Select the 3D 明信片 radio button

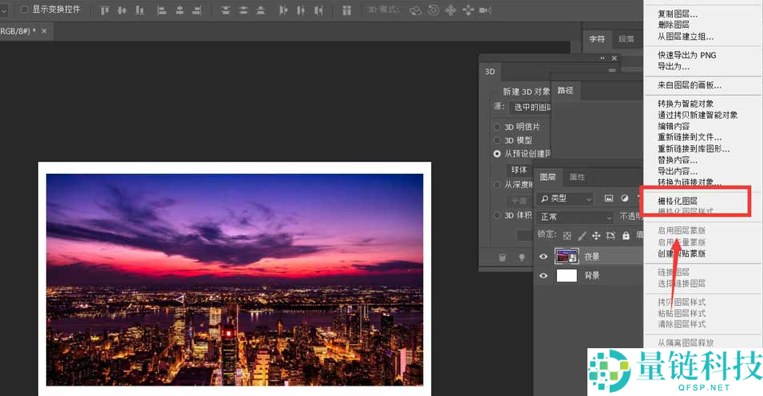(x=497, y=127)
